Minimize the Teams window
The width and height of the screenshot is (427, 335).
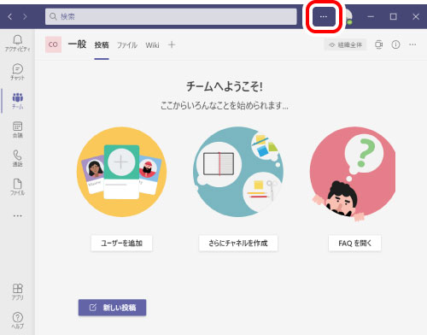coord(371,16)
